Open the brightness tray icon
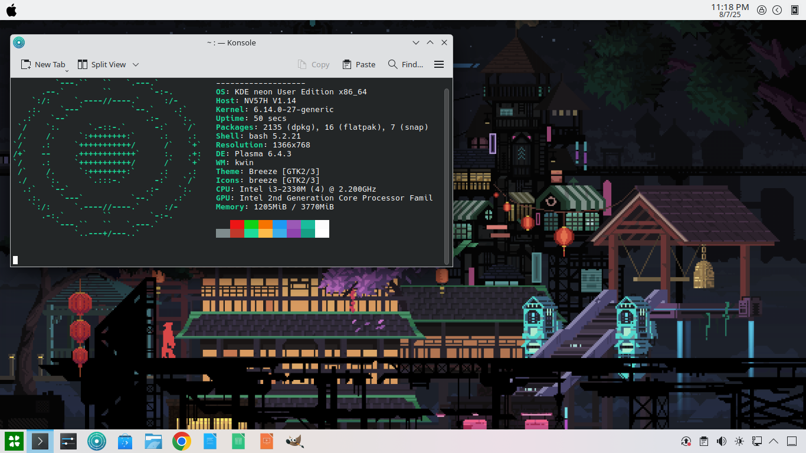This screenshot has width=806, height=453. click(x=739, y=441)
